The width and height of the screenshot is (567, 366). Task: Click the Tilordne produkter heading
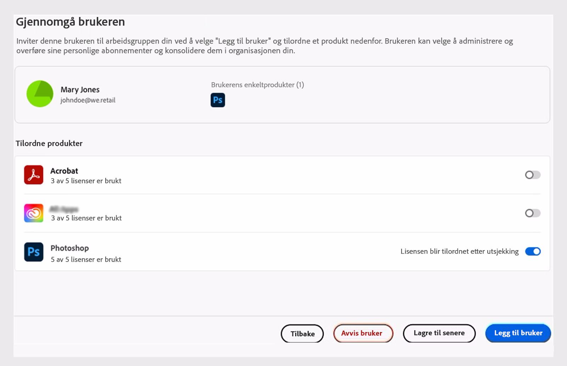click(49, 143)
